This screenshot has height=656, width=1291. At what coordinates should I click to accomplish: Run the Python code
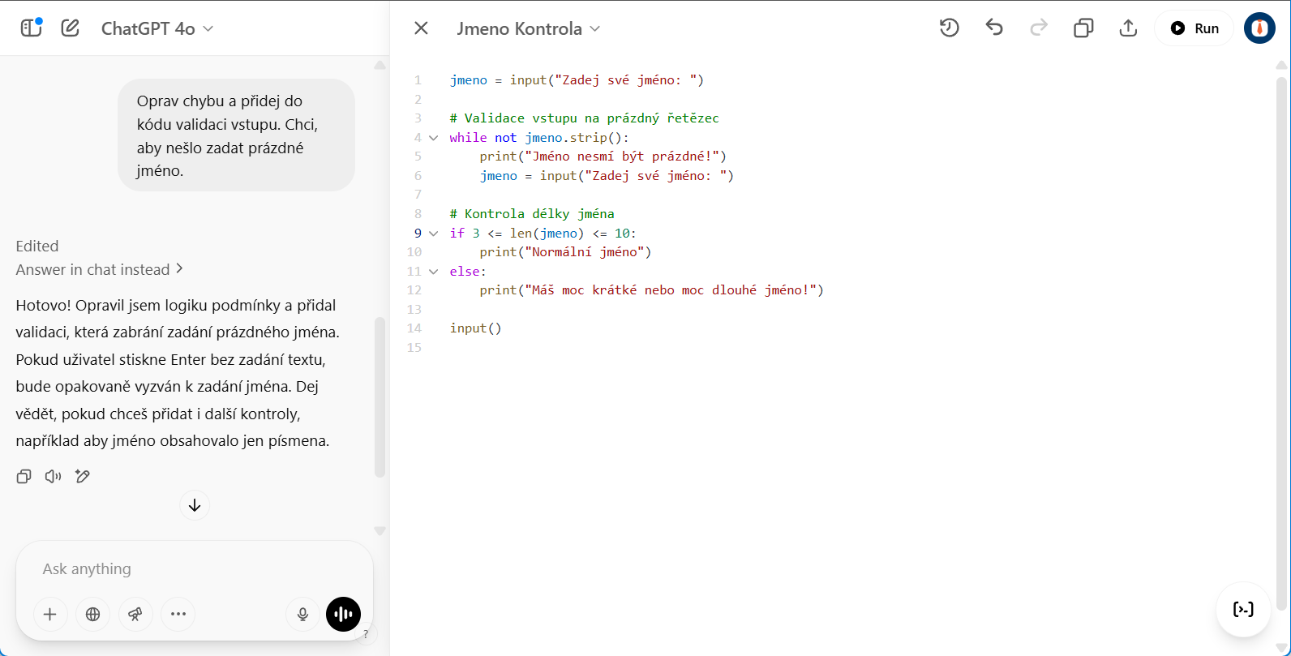pyautogui.click(x=1194, y=28)
